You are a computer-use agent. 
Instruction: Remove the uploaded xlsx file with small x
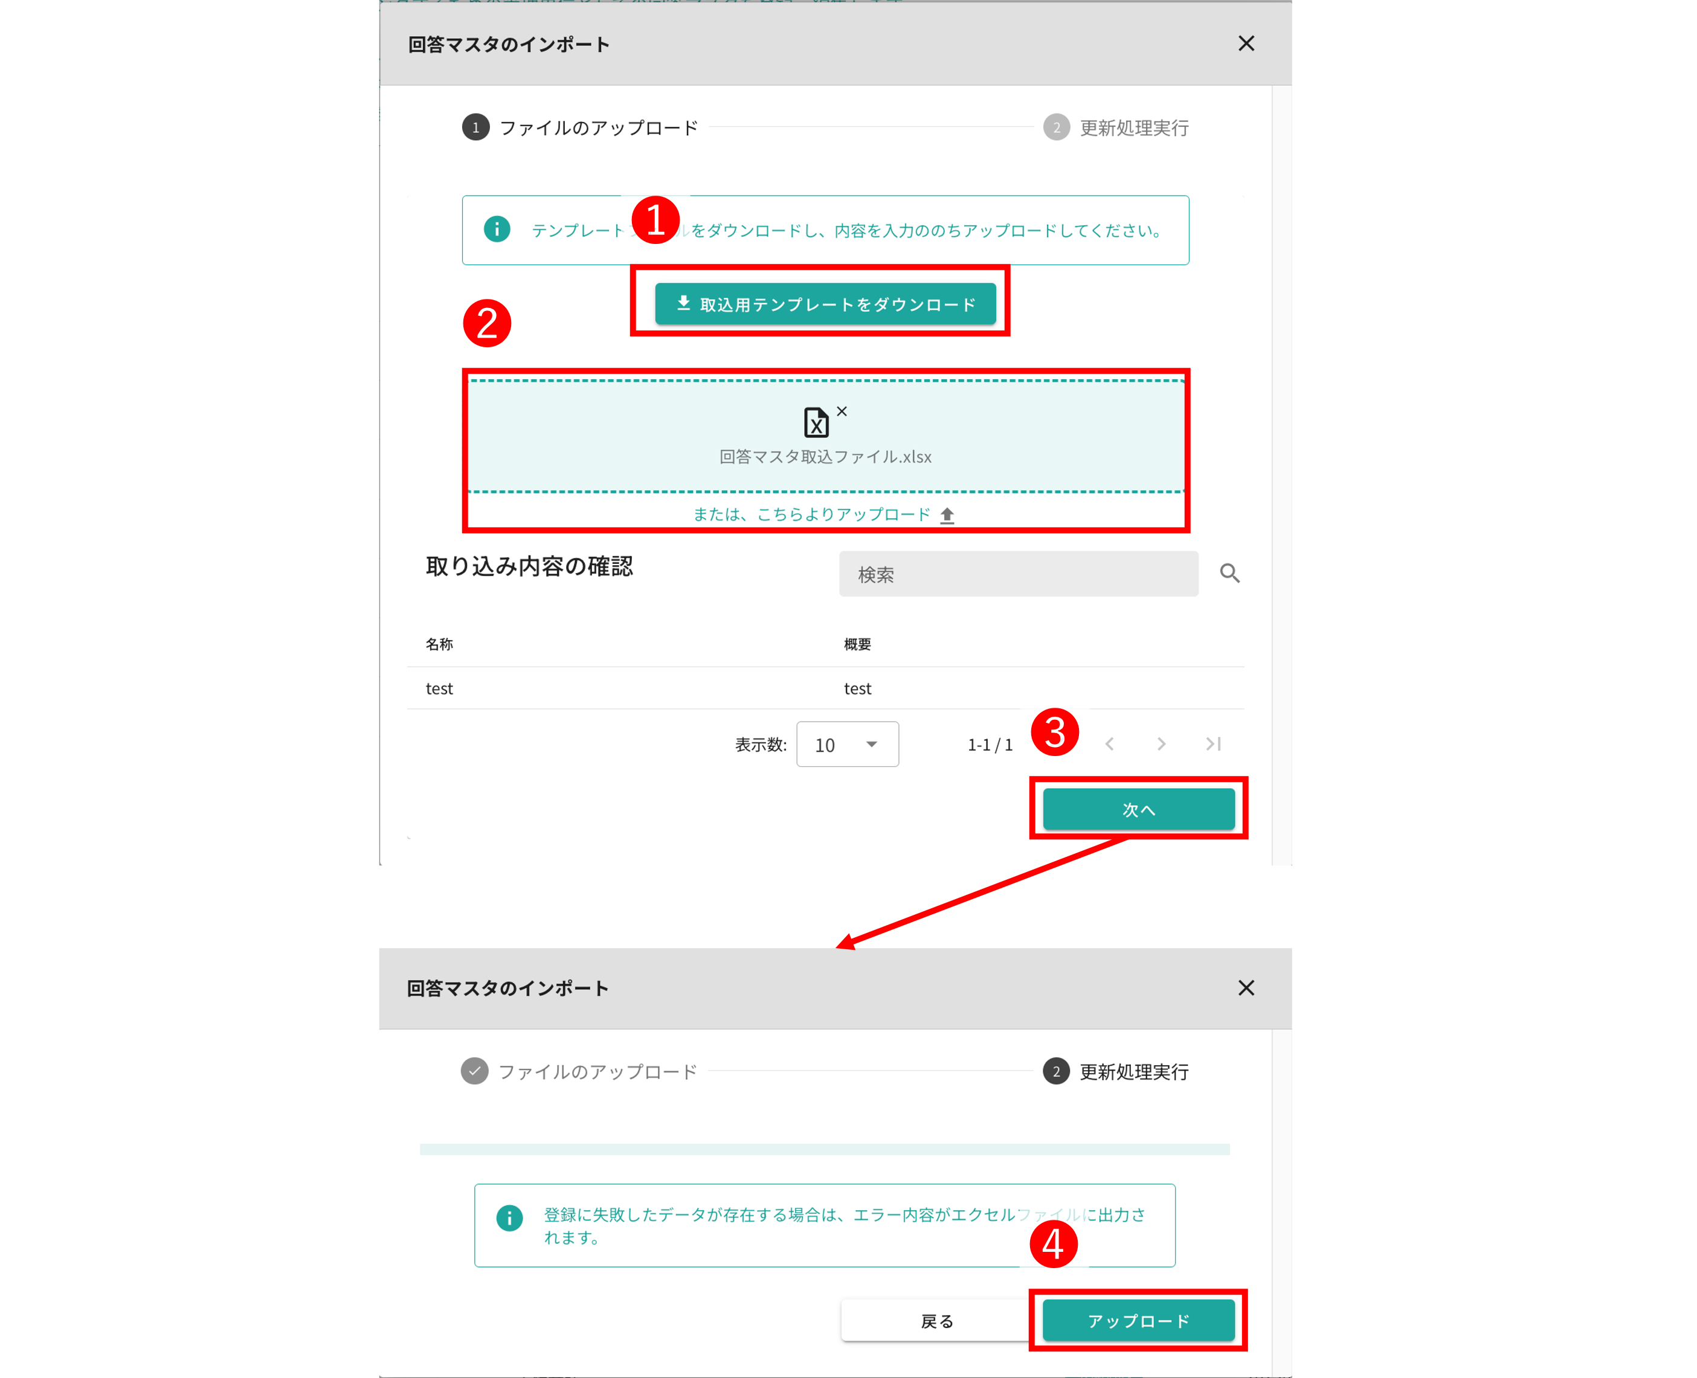[x=842, y=411]
